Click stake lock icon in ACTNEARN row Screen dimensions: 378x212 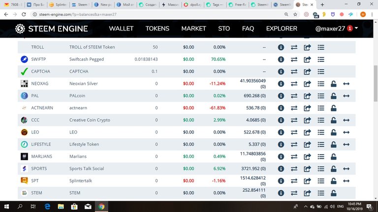[333, 108]
